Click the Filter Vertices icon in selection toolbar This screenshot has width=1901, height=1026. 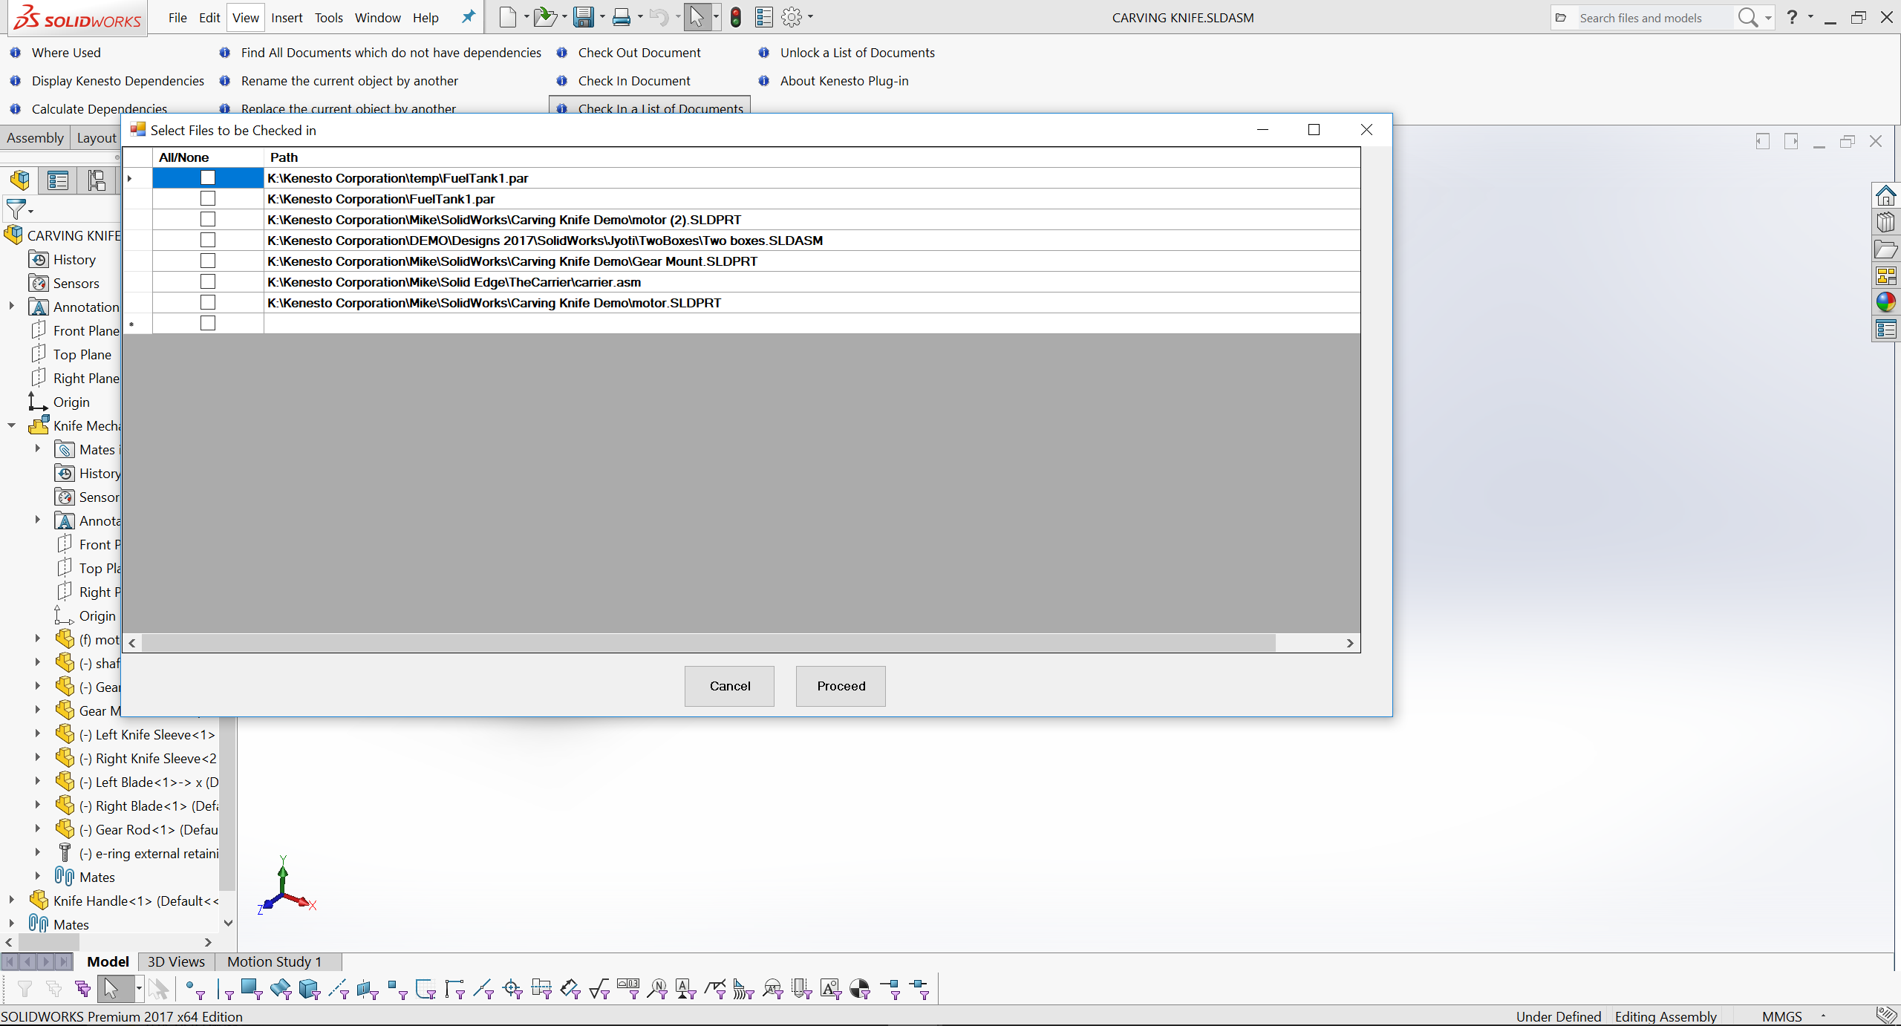pyautogui.click(x=195, y=989)
